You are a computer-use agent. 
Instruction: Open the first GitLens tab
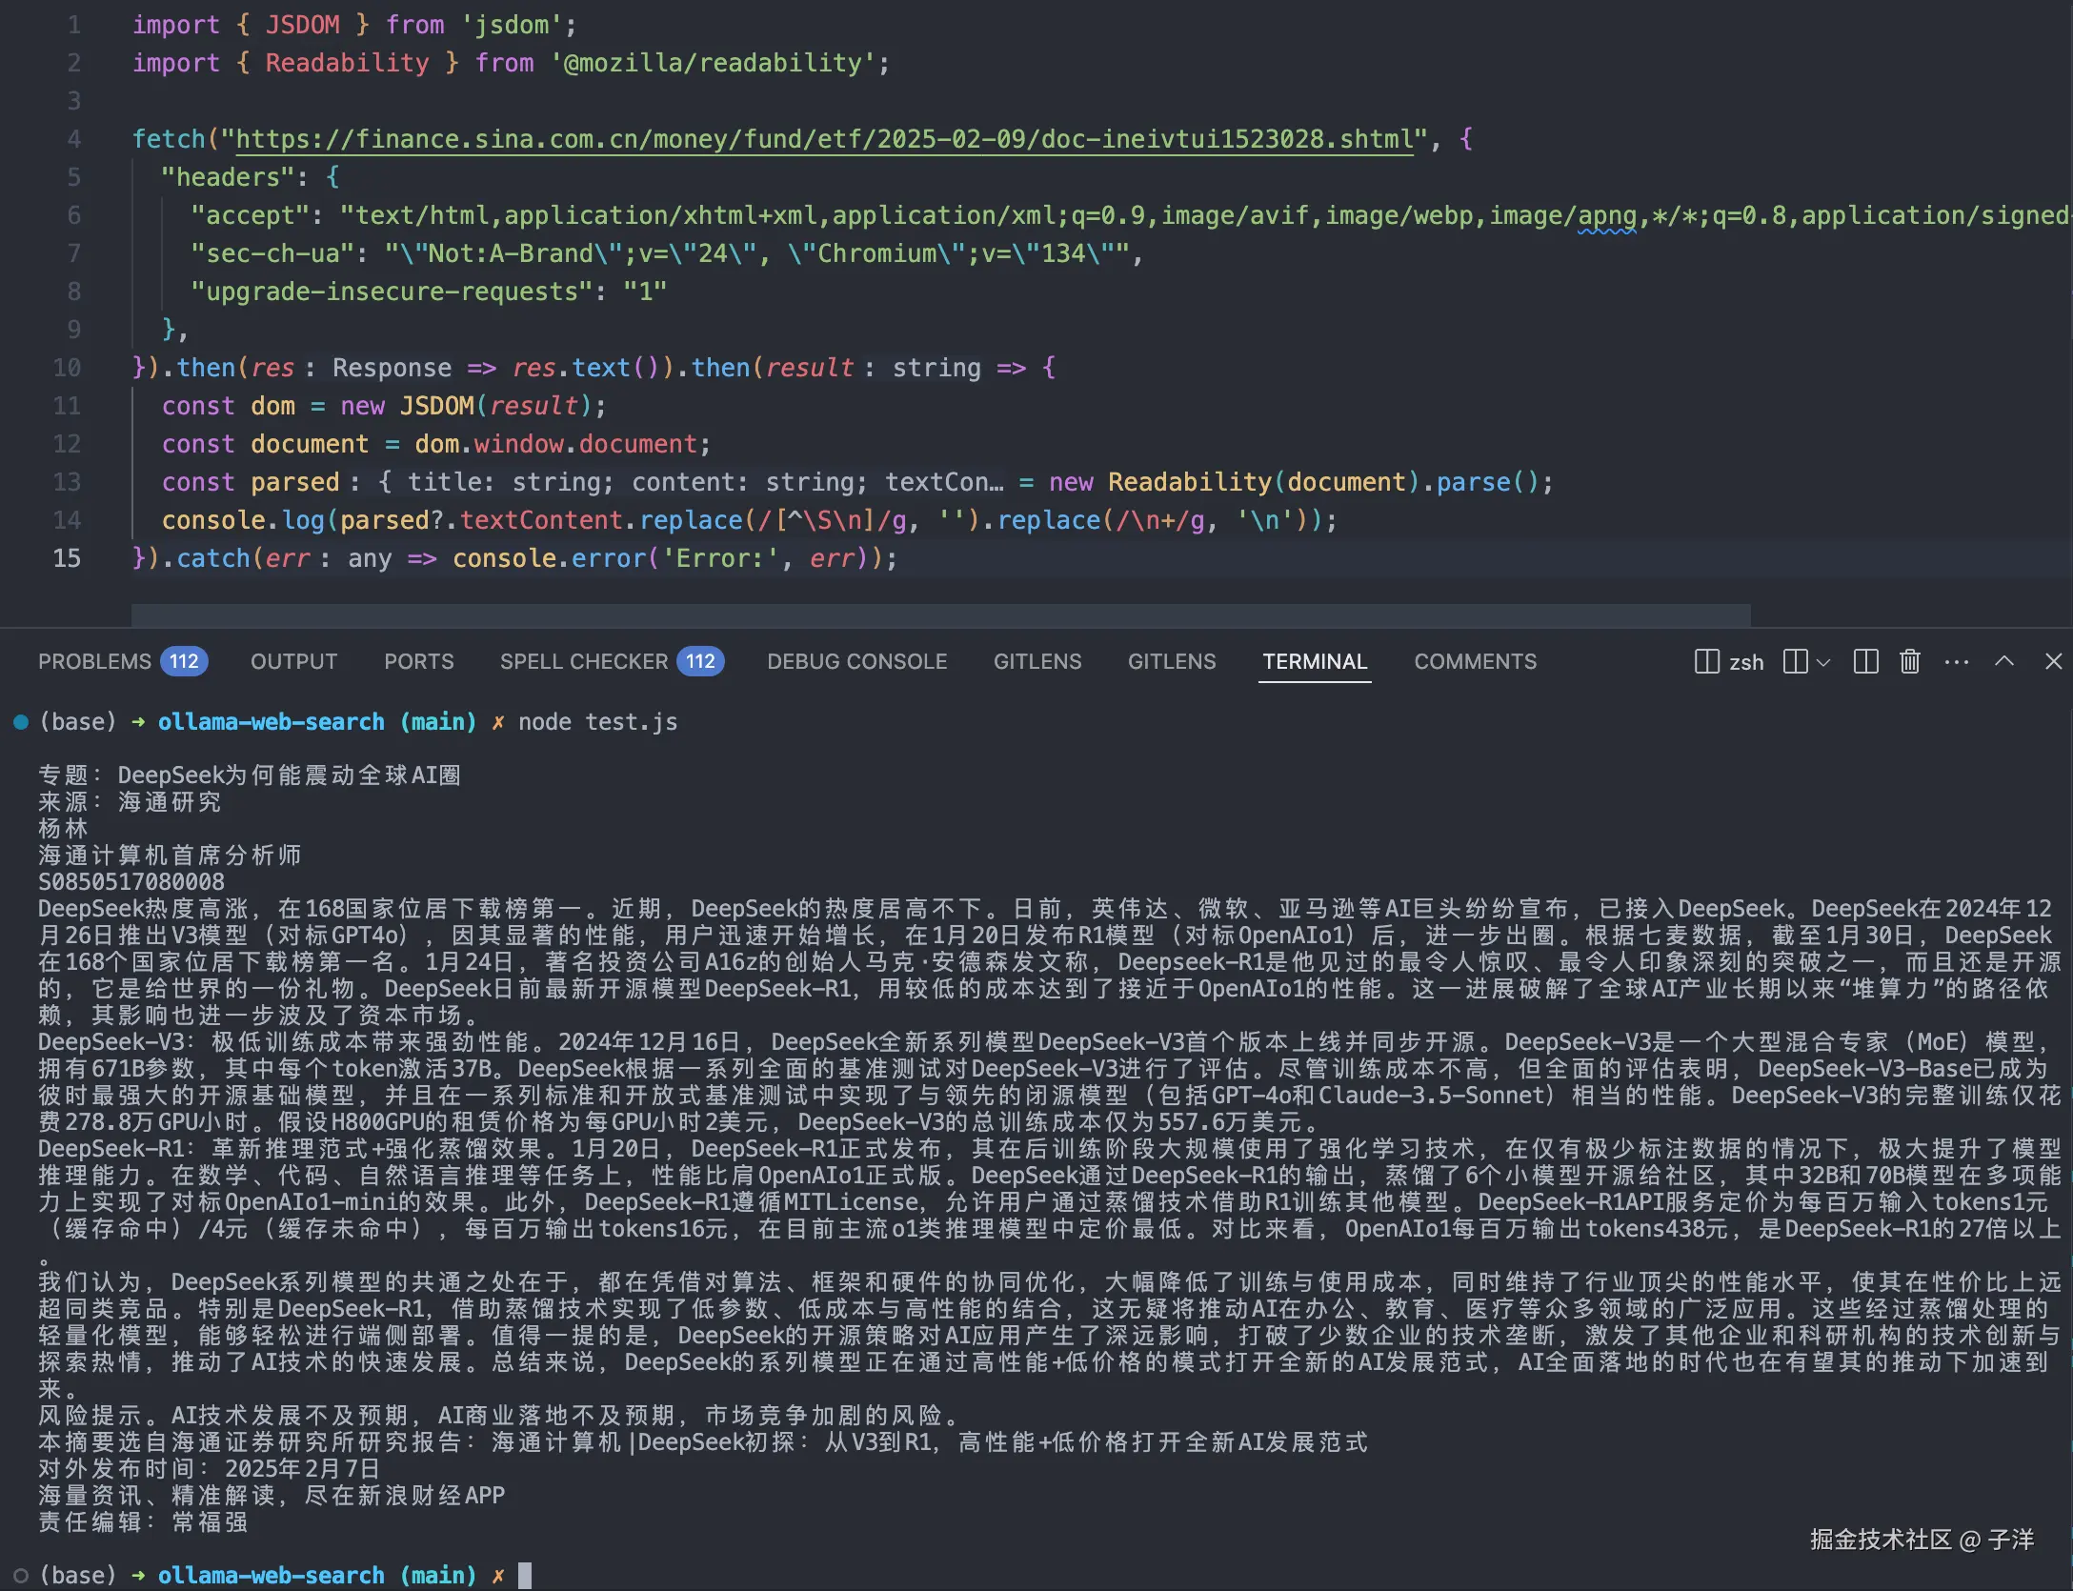(x=1036, y=661)
